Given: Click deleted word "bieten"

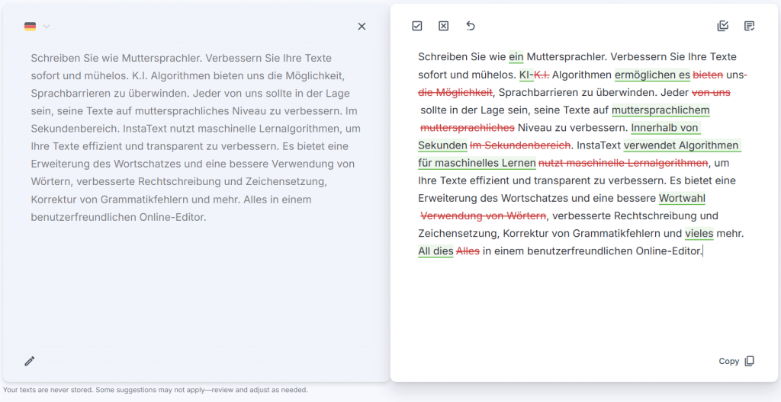Looking at the screenshot, I should point(708,75).
